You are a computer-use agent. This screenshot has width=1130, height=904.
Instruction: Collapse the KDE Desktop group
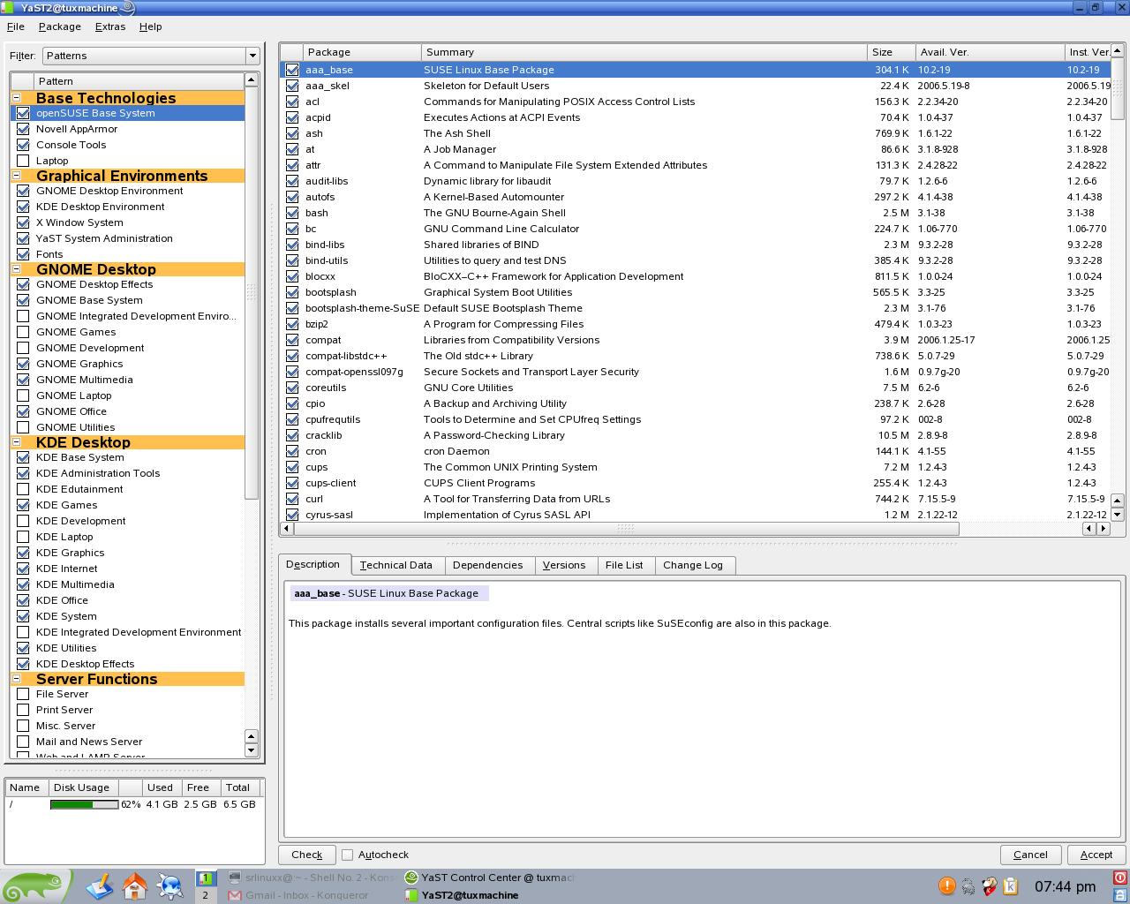(x=17, y=442)
